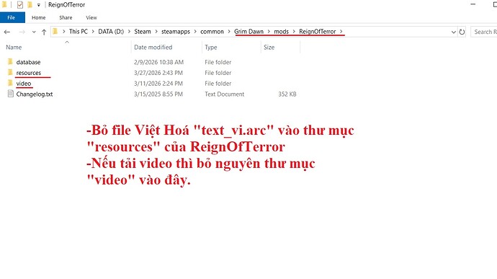Expand the chevron after Steam
Image resolution: width=497 pixels, height=279 pixels.
click(x=156, y=32)
